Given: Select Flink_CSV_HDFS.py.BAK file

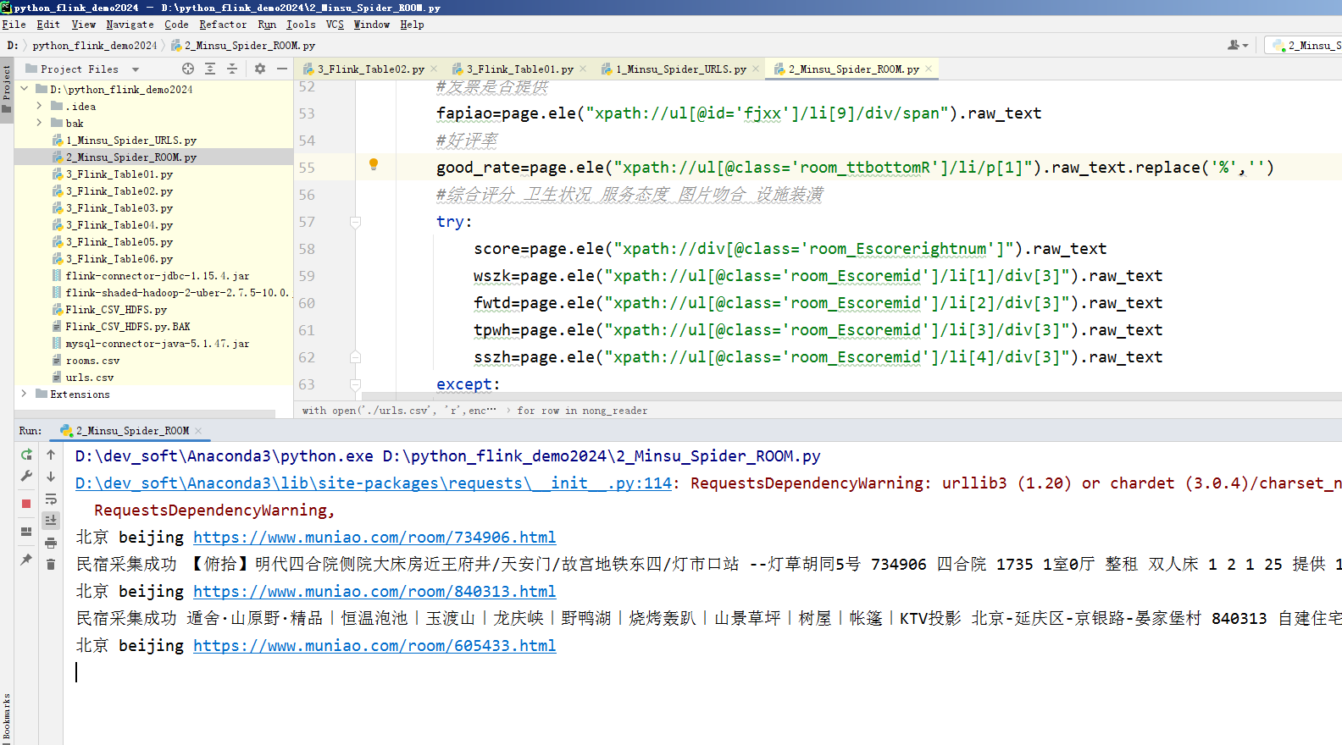Looking at the screenshot, I should point(128,326).
